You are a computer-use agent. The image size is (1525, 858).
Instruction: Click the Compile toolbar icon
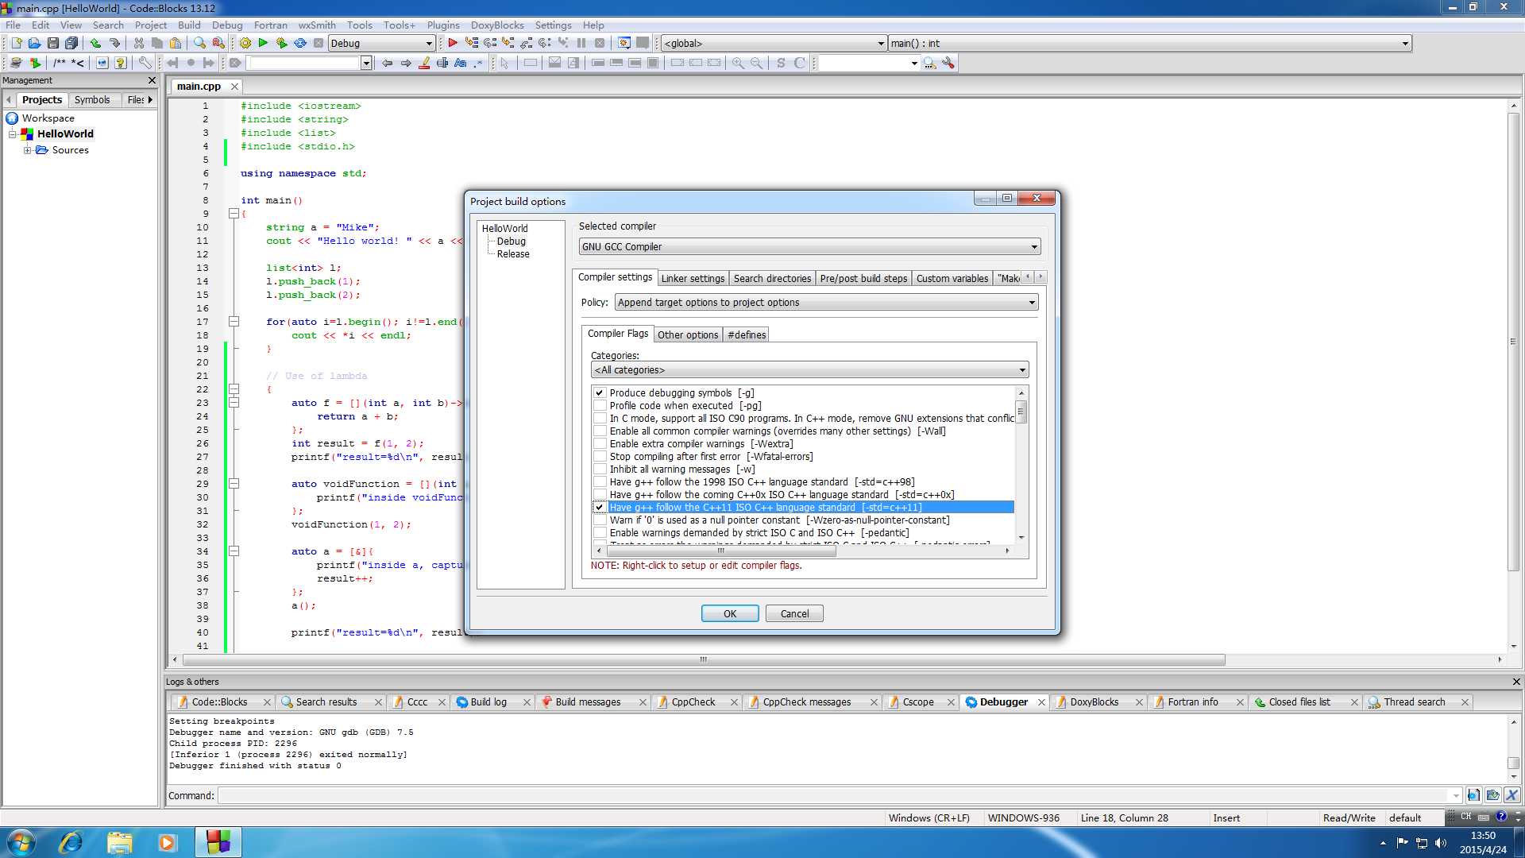[244, 43]
